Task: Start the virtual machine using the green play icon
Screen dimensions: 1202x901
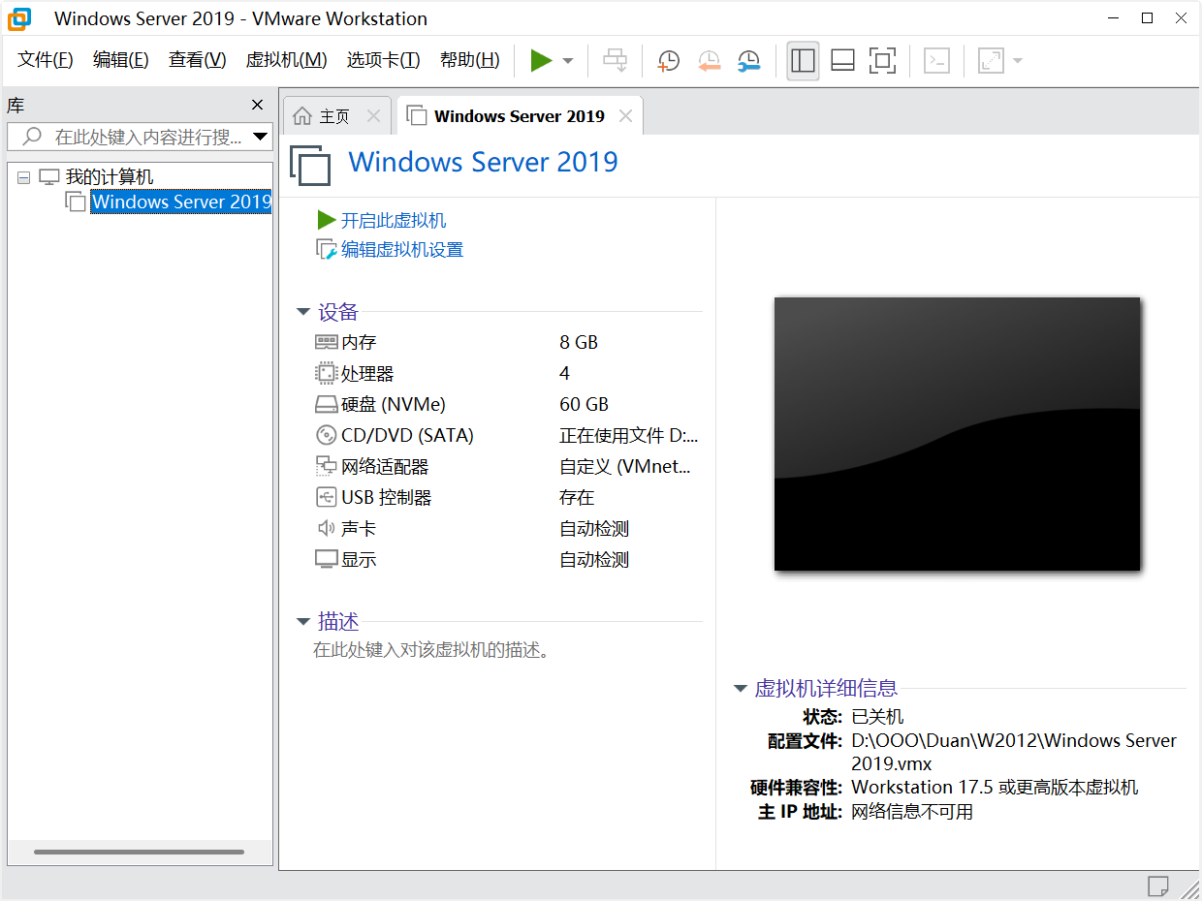Action: [x=541, y=60]
